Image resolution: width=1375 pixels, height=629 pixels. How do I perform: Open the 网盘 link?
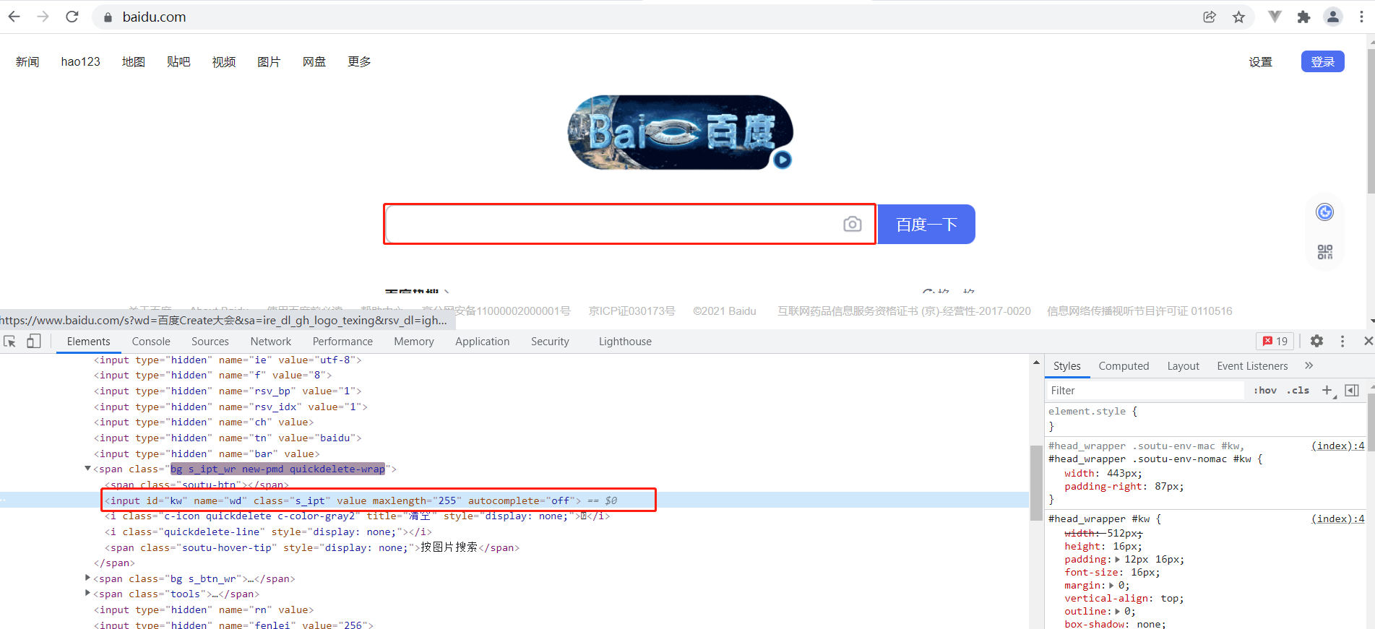click(x=314, y=62)
